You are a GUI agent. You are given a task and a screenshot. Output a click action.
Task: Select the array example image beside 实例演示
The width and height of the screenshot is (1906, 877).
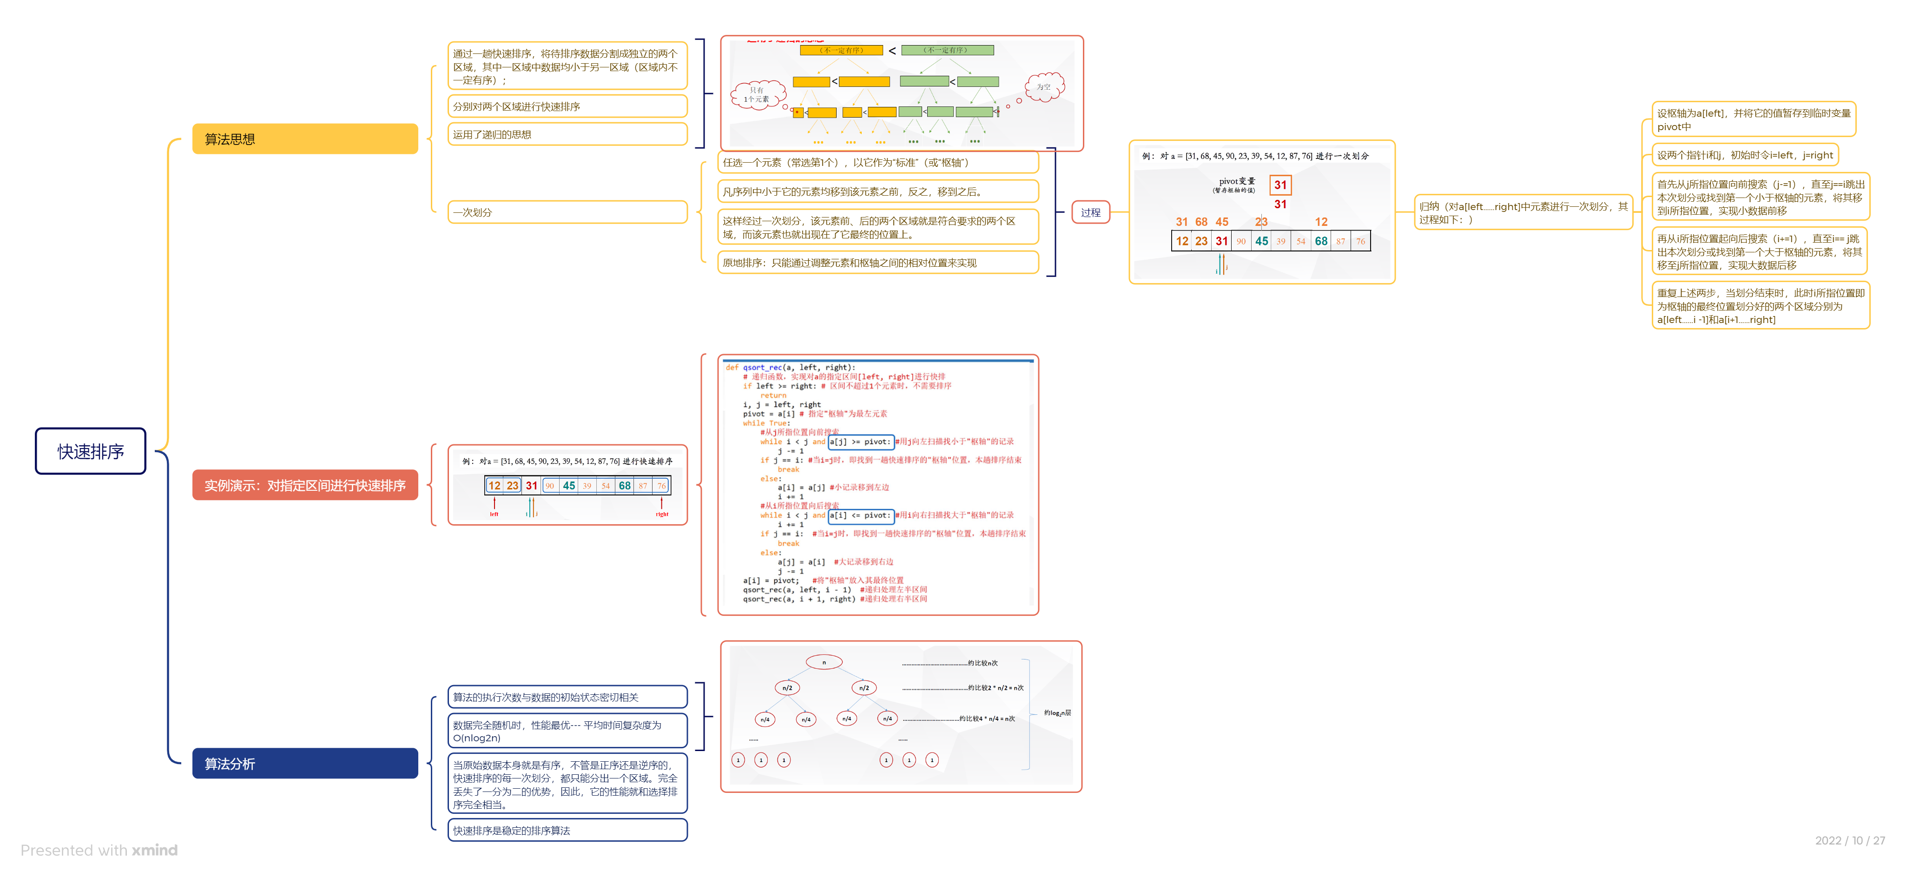coord(567,485)
